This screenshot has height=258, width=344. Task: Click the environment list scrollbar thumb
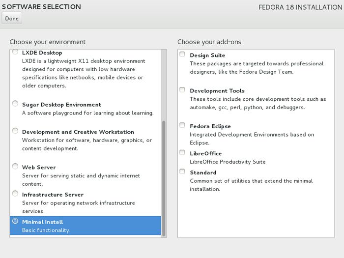pos(164,178)
